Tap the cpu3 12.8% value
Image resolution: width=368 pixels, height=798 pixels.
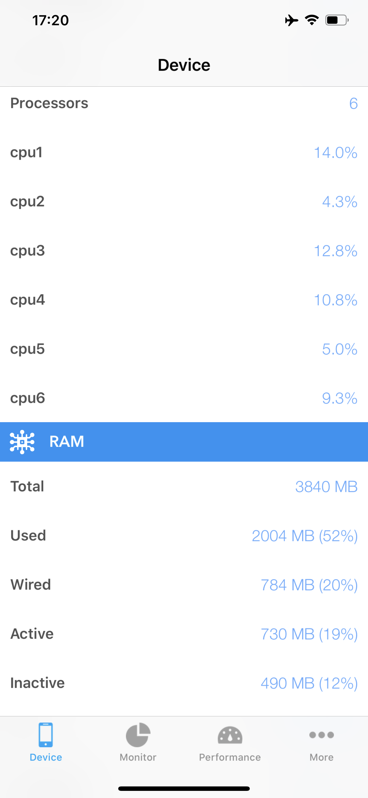(x=335, y=251)
